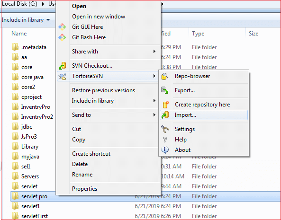Select the servlet1 folder name
Screen dimensions: 281x220
[30, 206]
